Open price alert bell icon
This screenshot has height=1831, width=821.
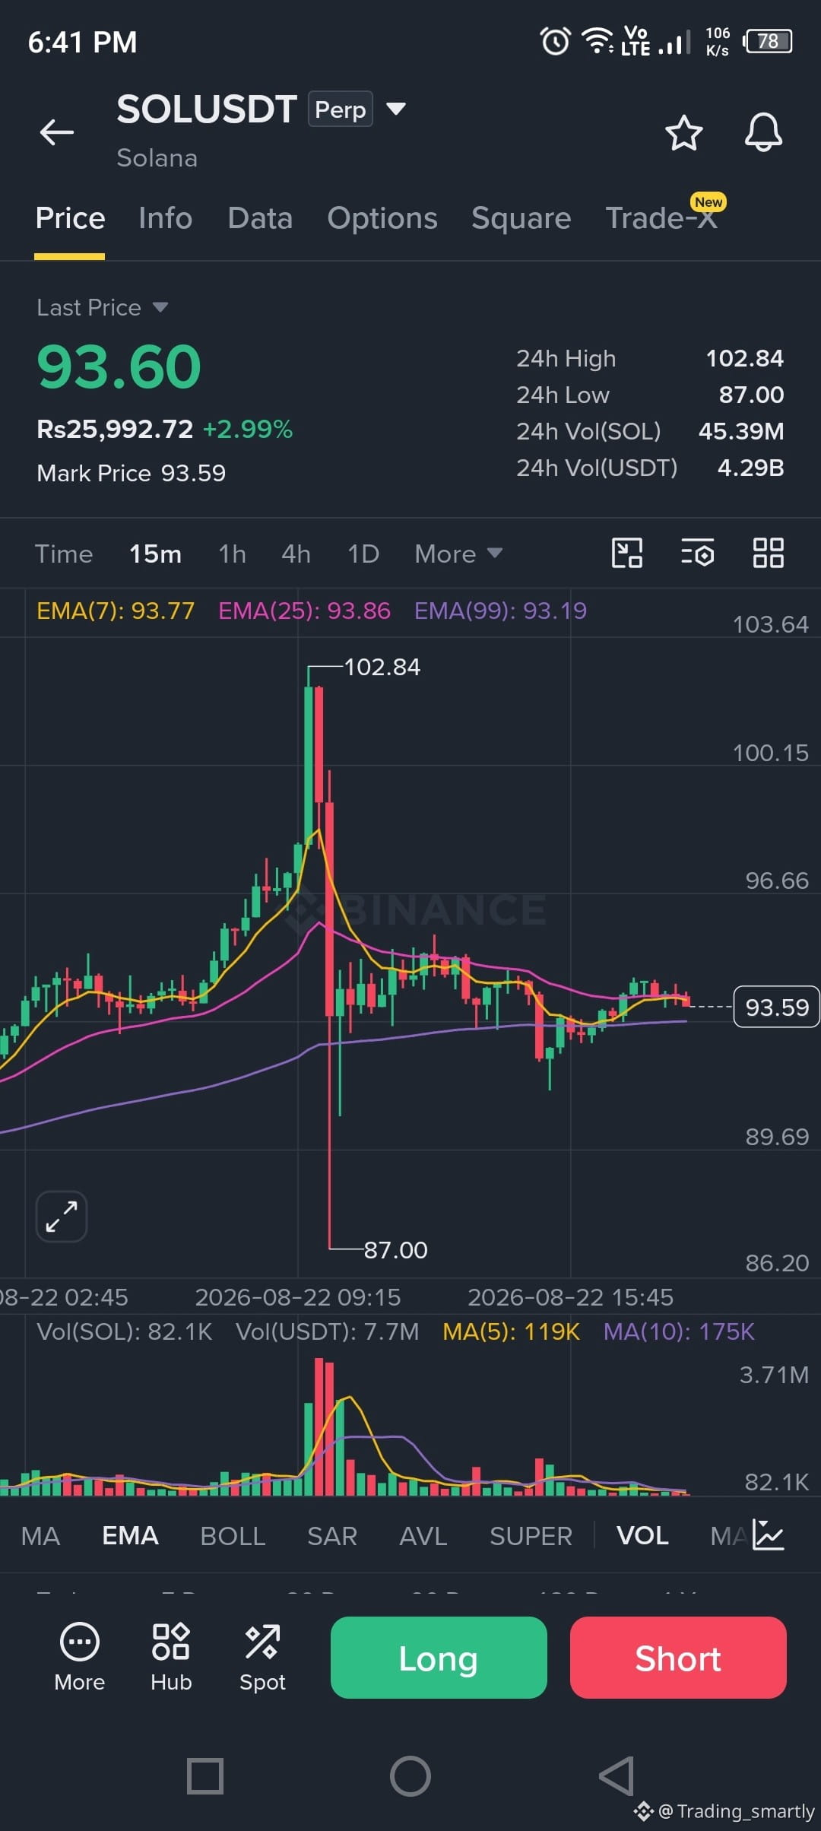pyautogui.click(x=763, y=132)
